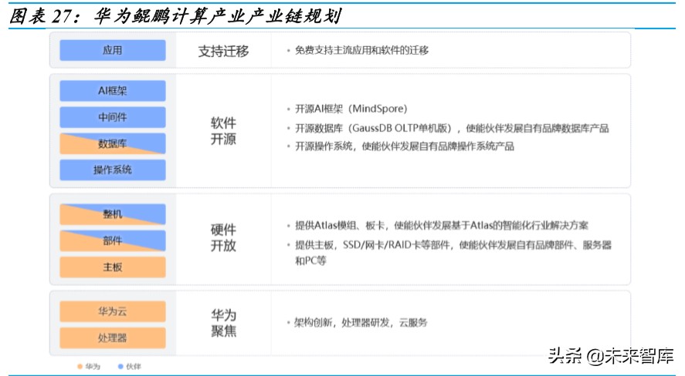Select the 处理器 orange box
The width and height of the screenshot is (685, 376).
pos(113,337)
